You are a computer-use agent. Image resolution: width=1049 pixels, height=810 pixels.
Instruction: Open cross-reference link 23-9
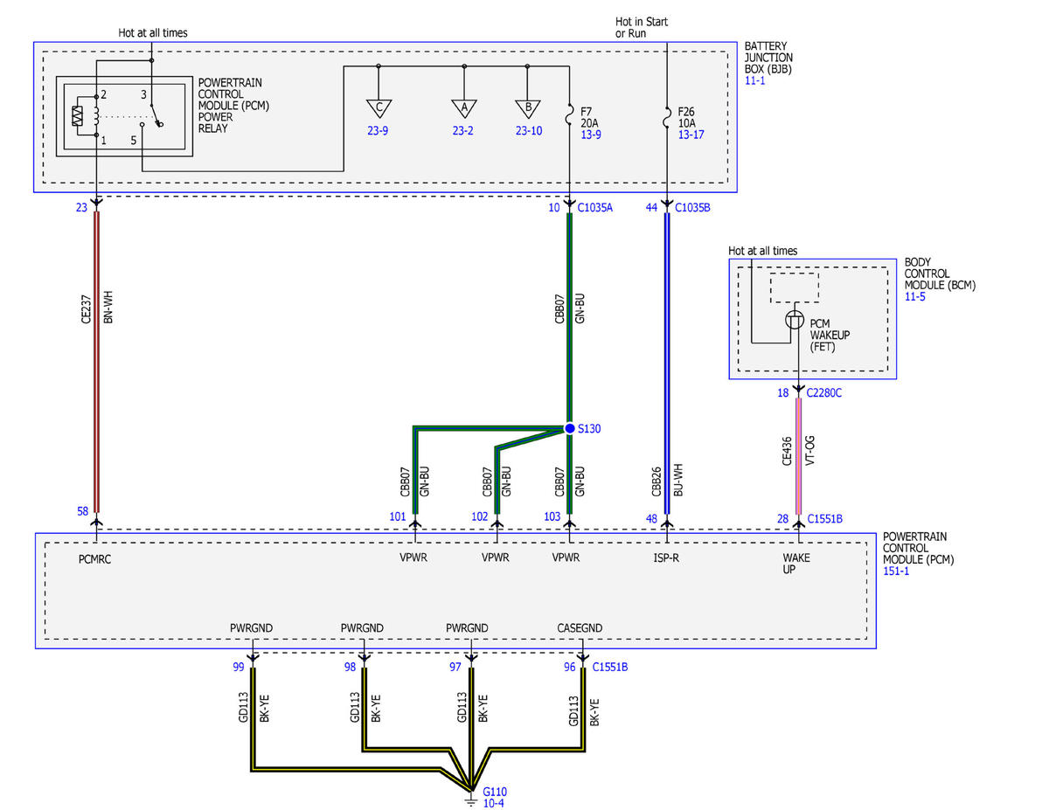pyautogui.click(x=379, y=131)
